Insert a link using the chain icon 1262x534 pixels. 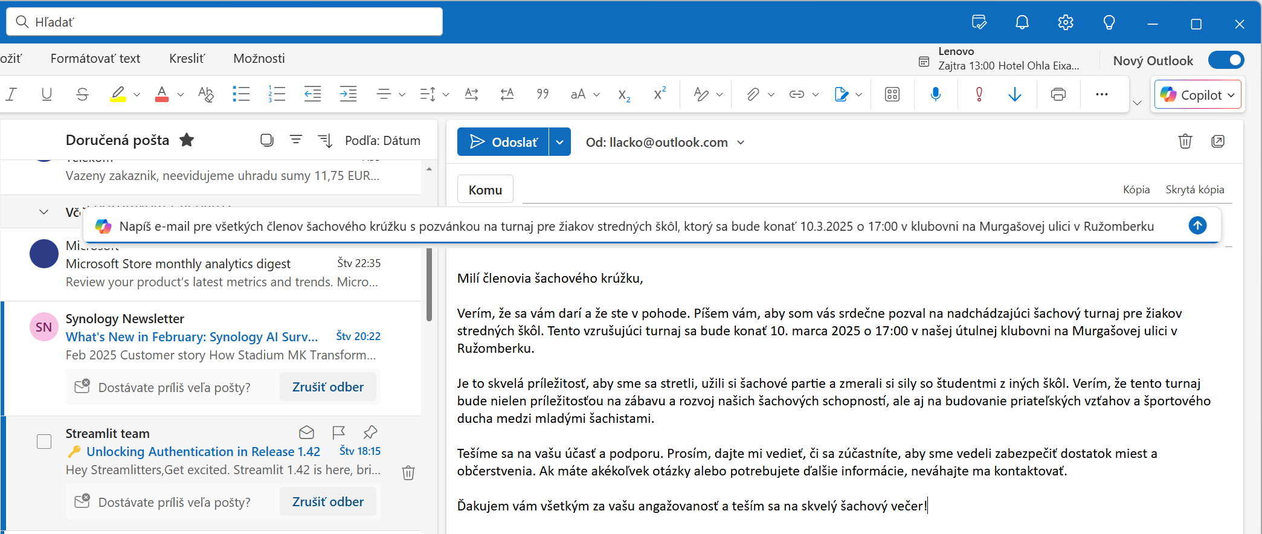796,94
